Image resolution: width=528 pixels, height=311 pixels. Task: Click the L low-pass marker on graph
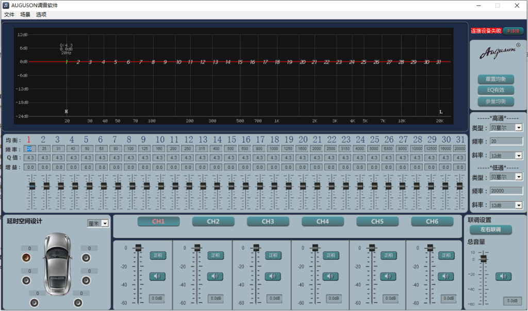coord(441,112)
